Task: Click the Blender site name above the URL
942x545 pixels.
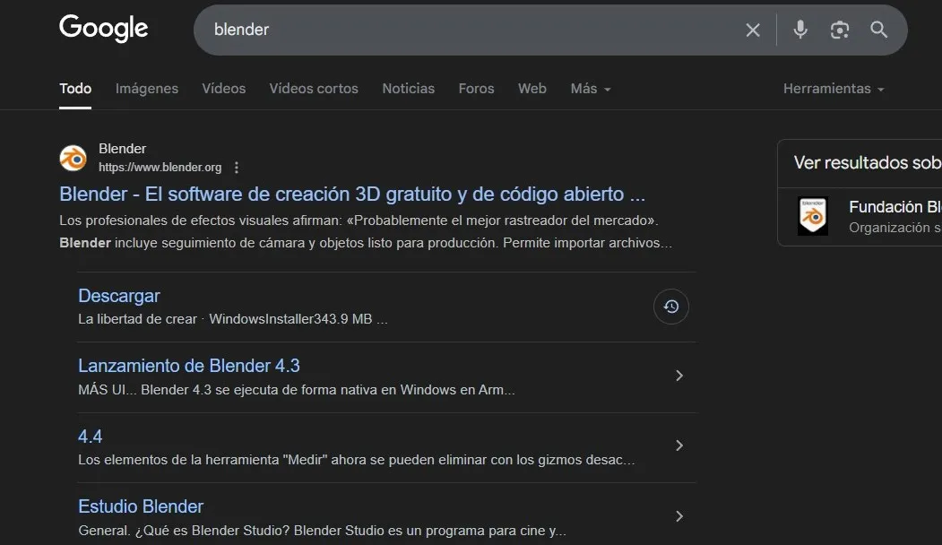Action: click(122, 149)
